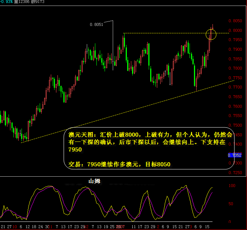Click the 24 date label on timeline
This screenshot has width=247, height=230.
tap(40, 227)
